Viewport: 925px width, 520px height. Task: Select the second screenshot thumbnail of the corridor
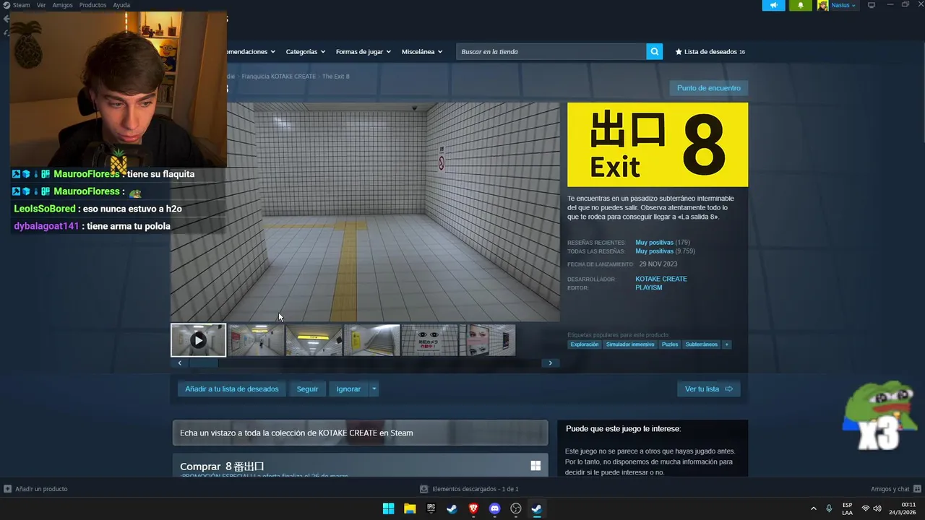click(x=257, y=340)
